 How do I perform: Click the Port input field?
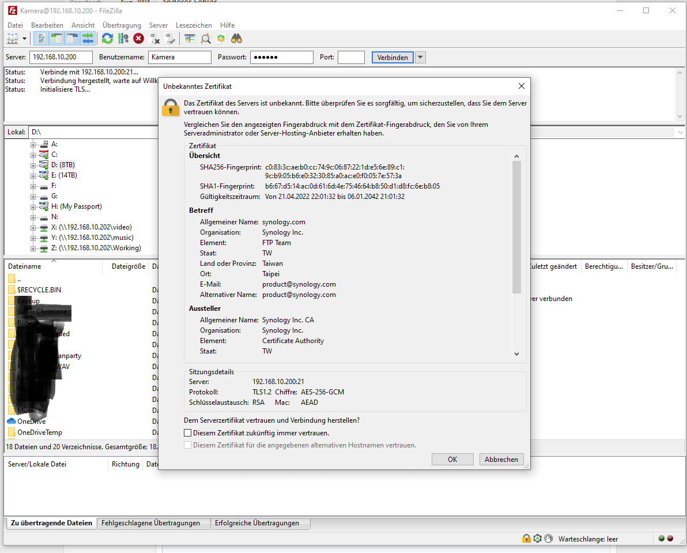(x=352, y=57)
